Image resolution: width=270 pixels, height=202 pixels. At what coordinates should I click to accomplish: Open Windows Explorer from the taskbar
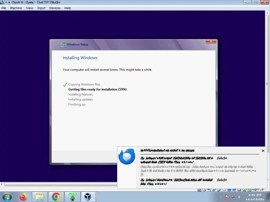point(40,197)
